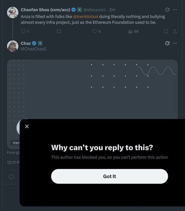Viewport: 185px width, 211px height.
Task: Open Chaofan Shou's profile picture
Action: (x=13, y=12)
